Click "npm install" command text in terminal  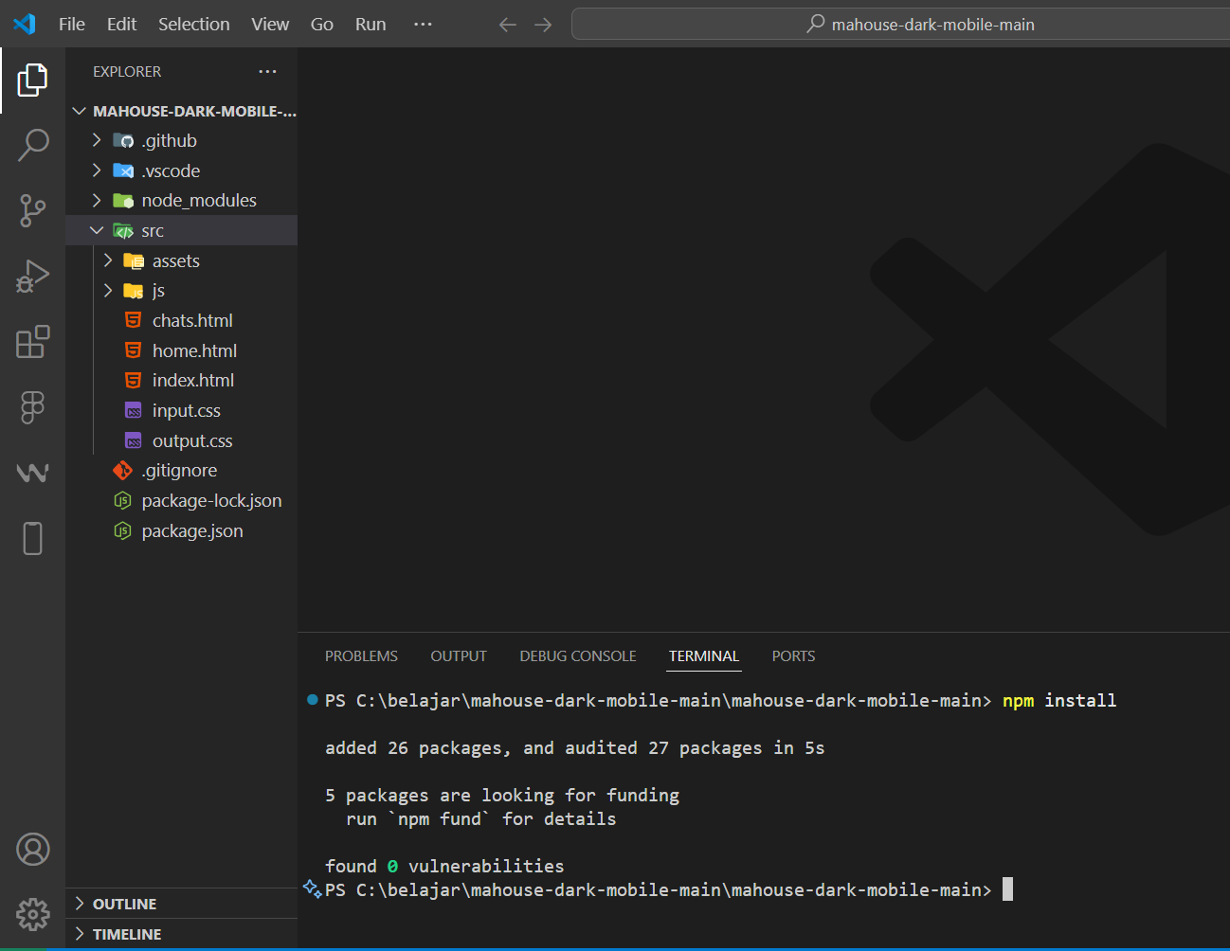tap(1059, 700)
